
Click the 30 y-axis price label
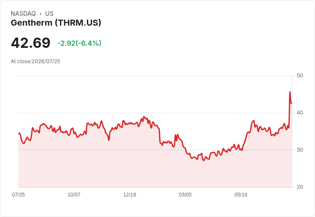[x=300, y=150]
